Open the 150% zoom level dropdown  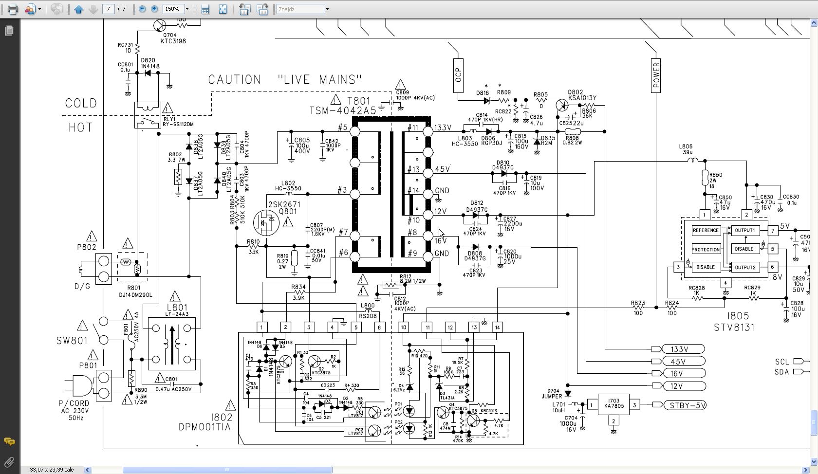pyautogui.click(x=187, y=9)
